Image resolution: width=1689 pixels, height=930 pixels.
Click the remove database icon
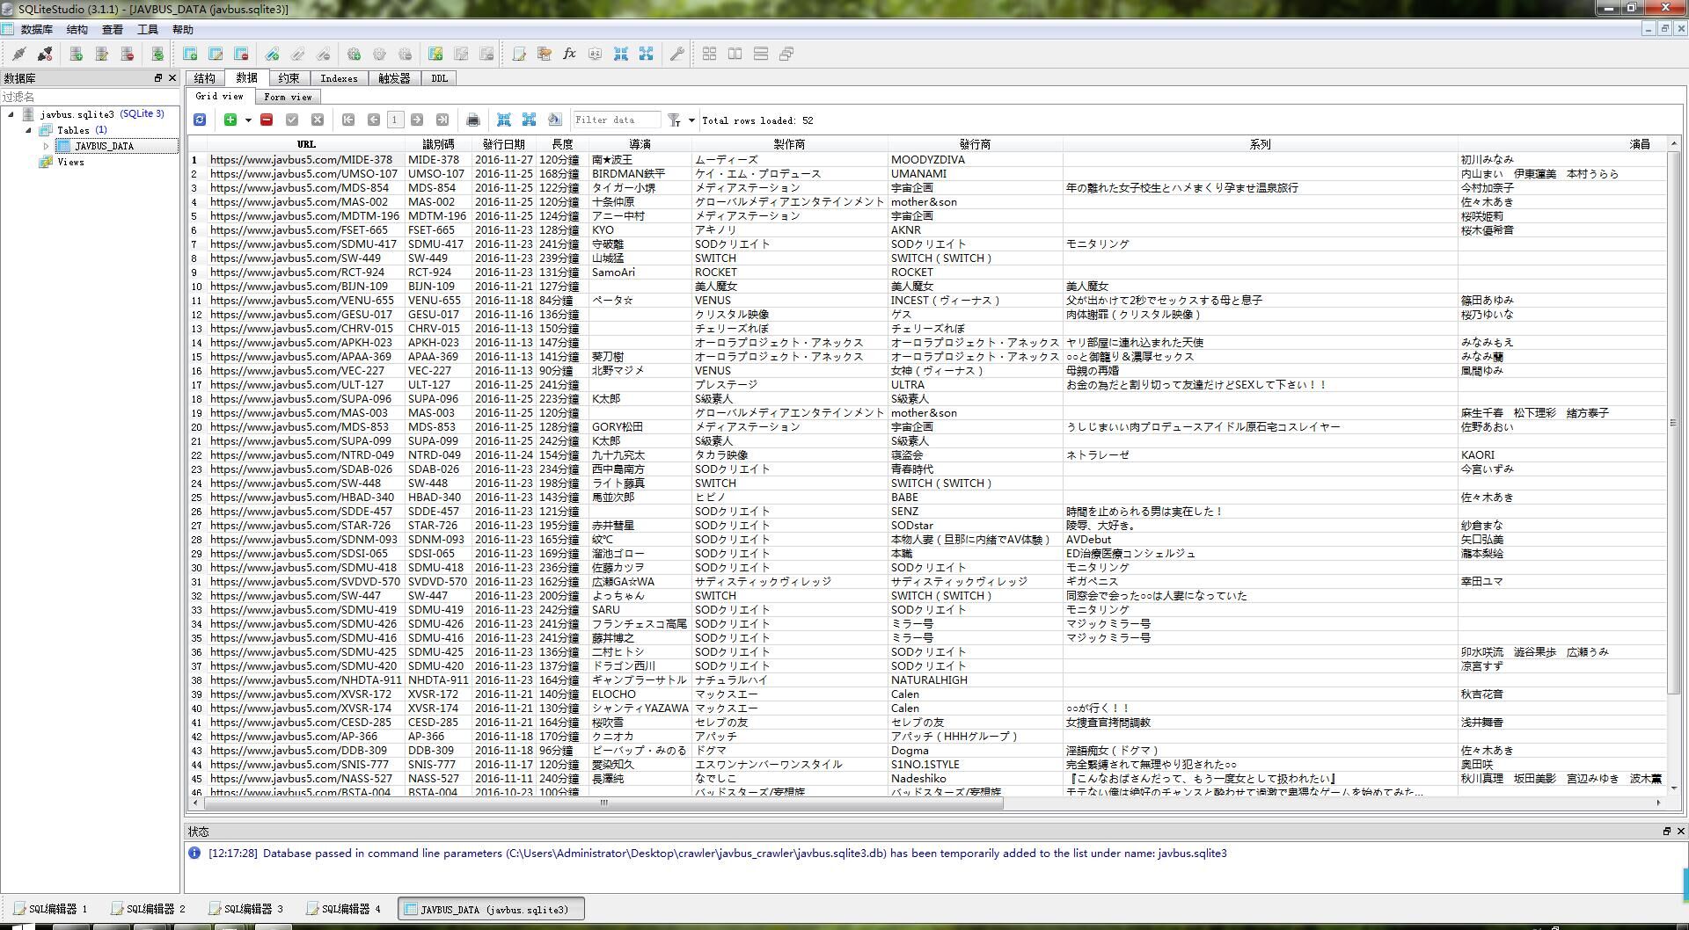coord(128,54)
